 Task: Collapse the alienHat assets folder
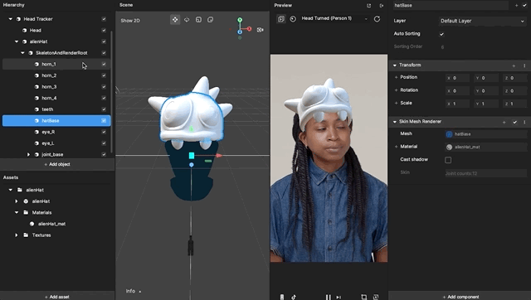tap(11, 190)
